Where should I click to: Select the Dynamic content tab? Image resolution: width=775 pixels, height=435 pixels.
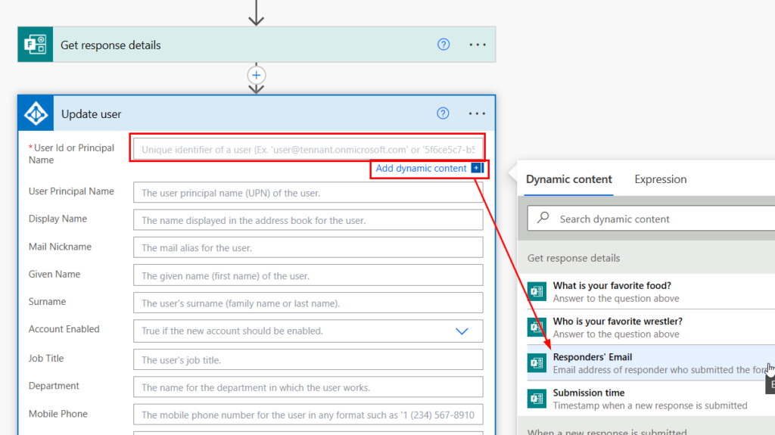point(569,179)
